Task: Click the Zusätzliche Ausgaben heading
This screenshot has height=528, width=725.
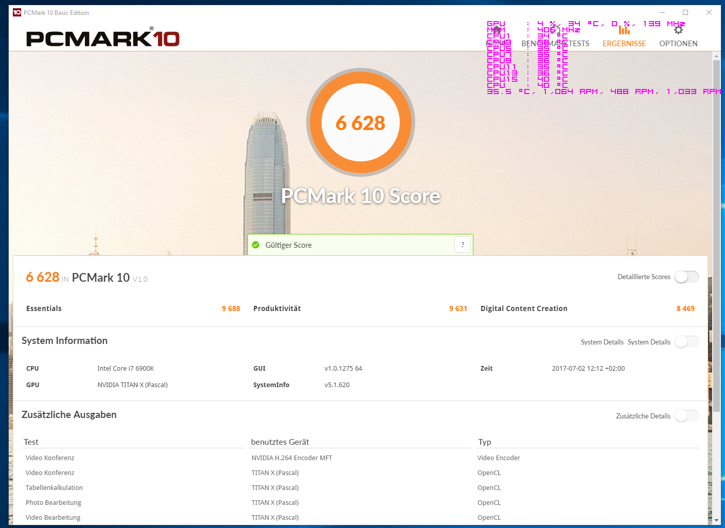Action: tap(69, 415)
